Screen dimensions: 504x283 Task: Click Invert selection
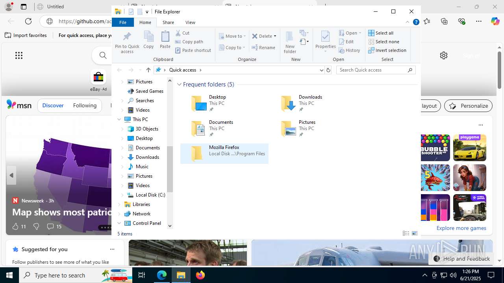coord(387,50)
